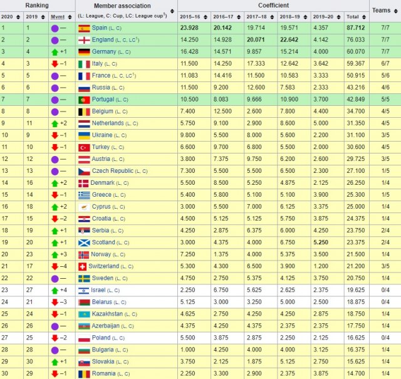Follow the Scotland link

[103, 242]
